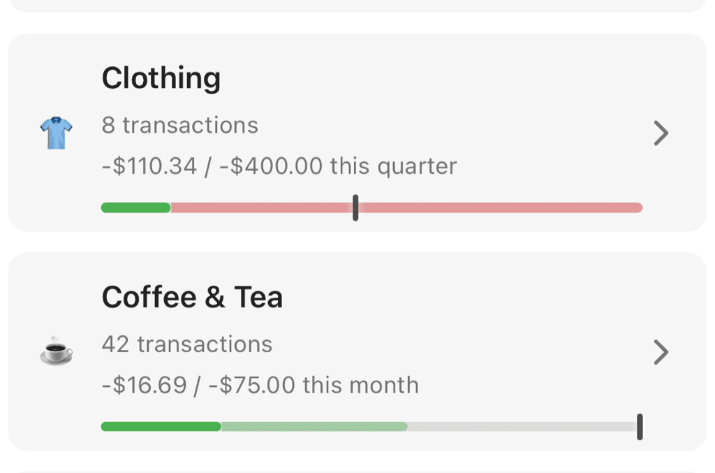The image size is (715, 473).
Task: Open the Clothing category title
Action: click(x=161, y=78)
